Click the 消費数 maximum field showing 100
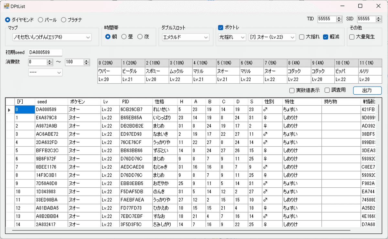This screenshot has width=388, height=239. pyautogui.click(x=74, y=62)
